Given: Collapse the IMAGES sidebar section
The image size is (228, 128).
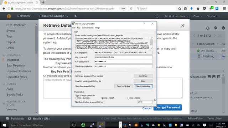Looking at the screenshot, I should (4, 84).
